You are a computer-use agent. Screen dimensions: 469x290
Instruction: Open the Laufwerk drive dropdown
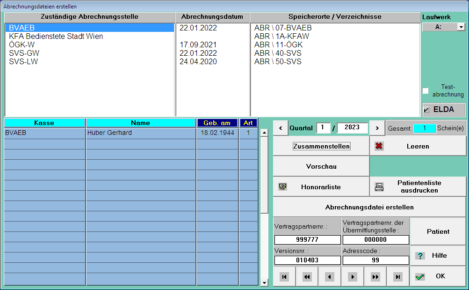pos(461,28)
